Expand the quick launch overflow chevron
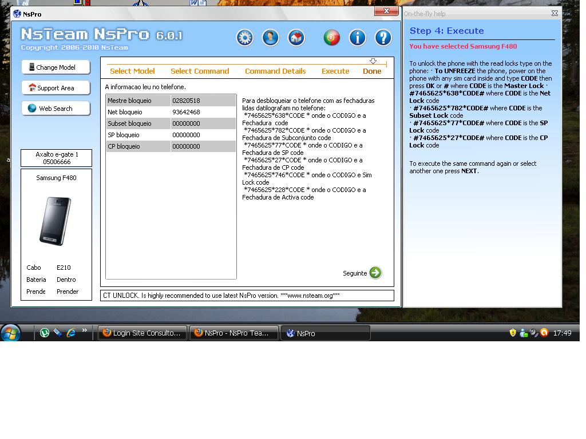Image resolution: width=586 pixels, height=439 pixels. click(85, 330)
